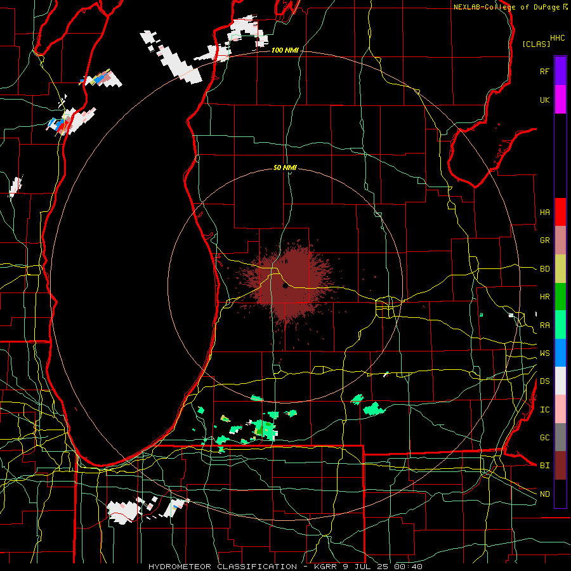Click the brown BI biological swatch
571x571 pixels.
point(560,466)
